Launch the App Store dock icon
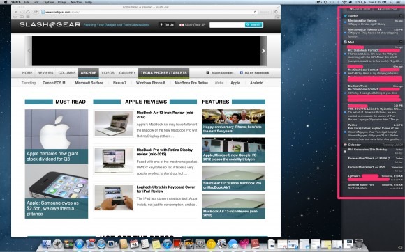This screenshot has height=252, width=405. point(80,244)
